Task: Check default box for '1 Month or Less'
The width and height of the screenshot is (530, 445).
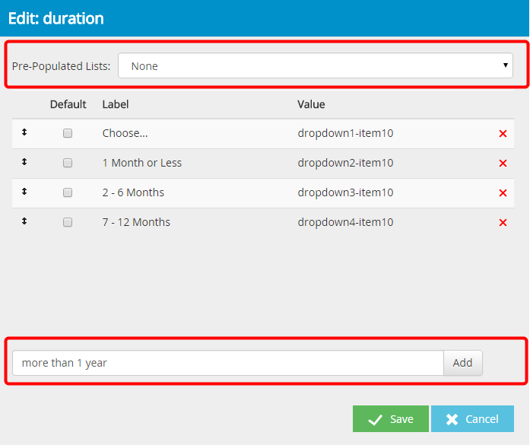Action: [68, 163]
